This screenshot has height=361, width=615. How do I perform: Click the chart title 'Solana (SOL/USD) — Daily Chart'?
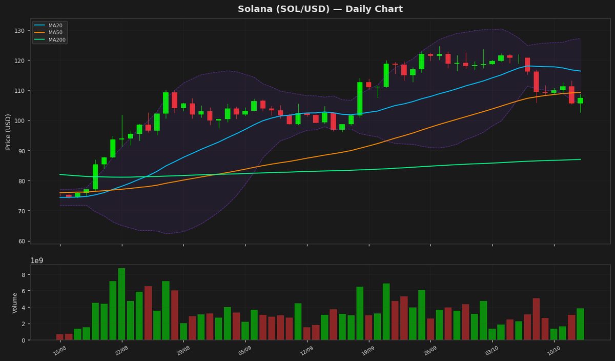coord(320,9)
